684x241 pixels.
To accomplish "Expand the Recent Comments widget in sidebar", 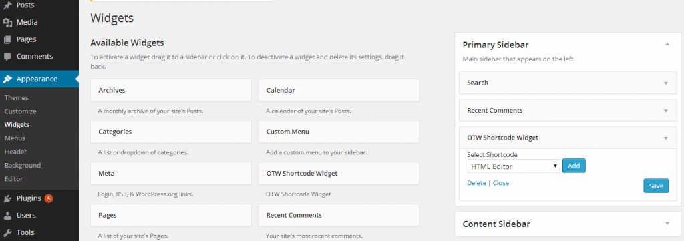I will [666, 111].
